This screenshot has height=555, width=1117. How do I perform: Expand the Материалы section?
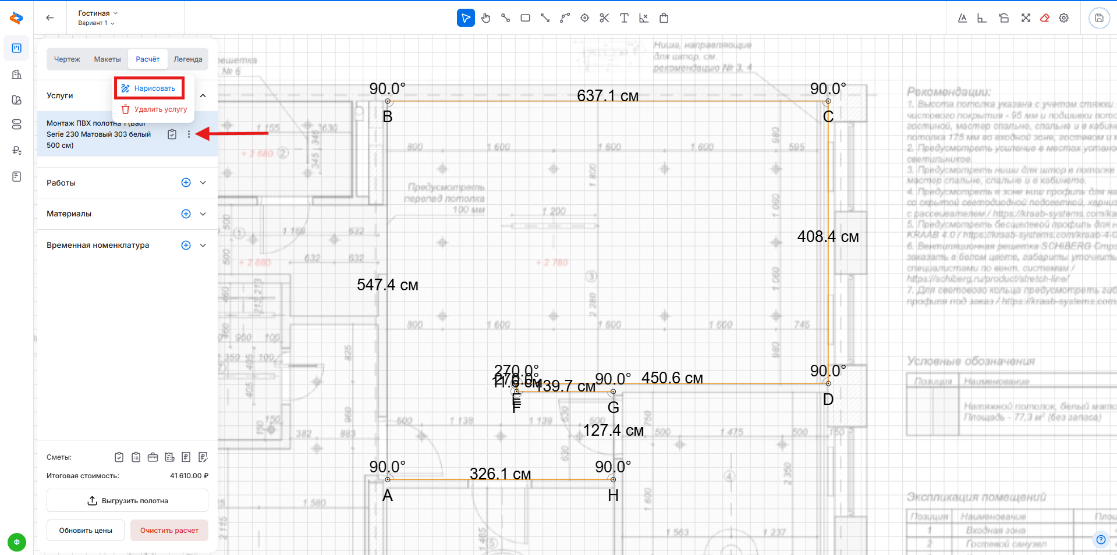point(203,214)
